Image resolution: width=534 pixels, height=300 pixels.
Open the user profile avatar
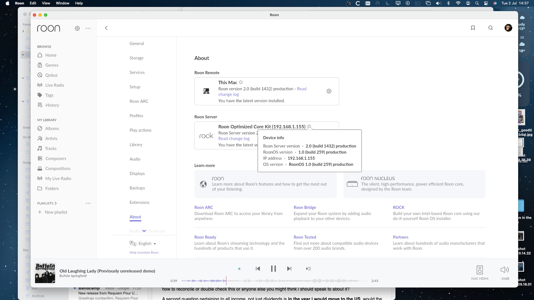coord(508,28)
